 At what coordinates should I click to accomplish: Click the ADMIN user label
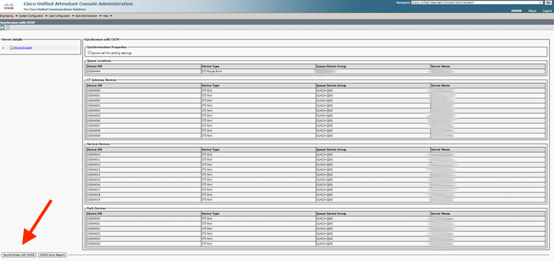[x=516, y=11]
